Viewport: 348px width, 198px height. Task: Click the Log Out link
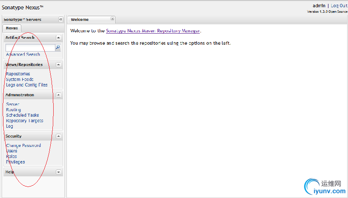pos(339,6)
